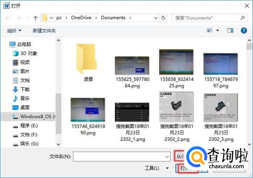Image resolution: width=253 pixels, height=178 pixels.
Task: Select the 音乐 sidebar item
Action: [25, 98]
